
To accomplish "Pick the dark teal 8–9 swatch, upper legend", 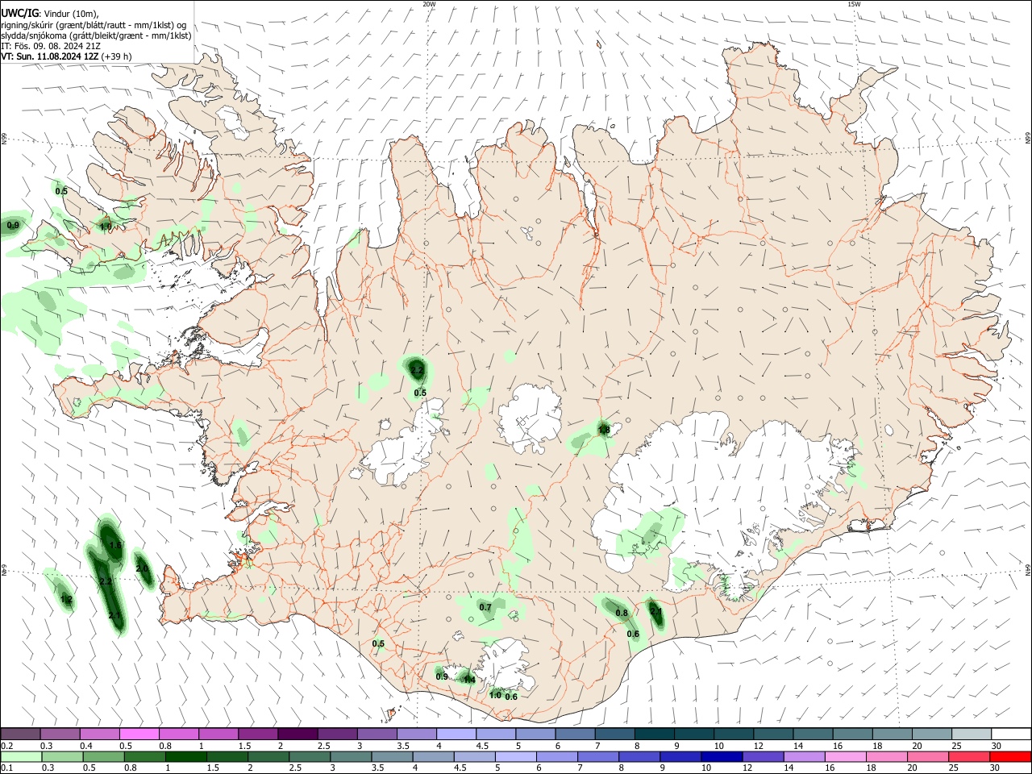I will click(655, 734).
